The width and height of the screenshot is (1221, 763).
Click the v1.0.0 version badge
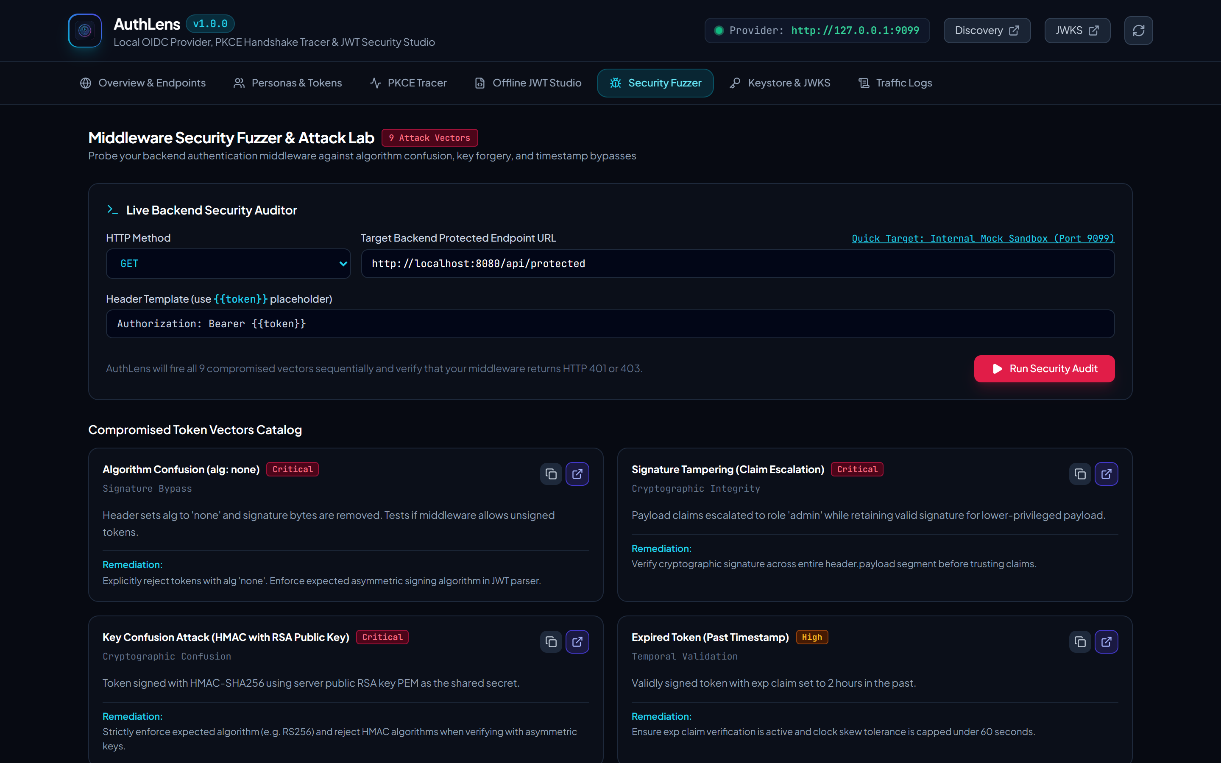[210, 24]
